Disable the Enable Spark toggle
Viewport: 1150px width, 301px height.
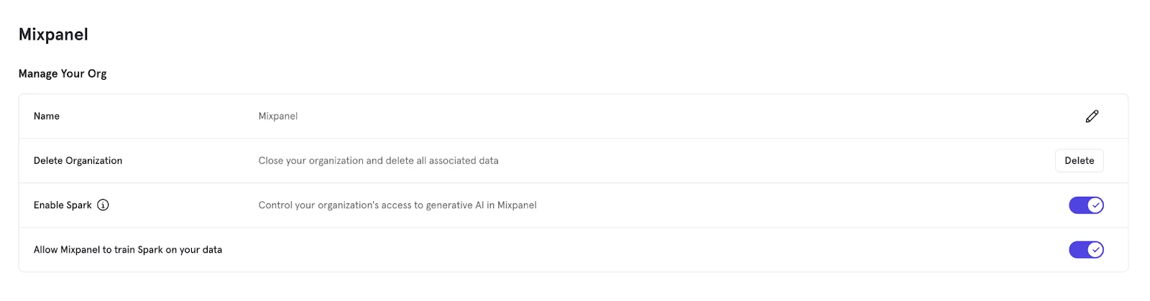pyautogui.click(x=1086, y=205)
